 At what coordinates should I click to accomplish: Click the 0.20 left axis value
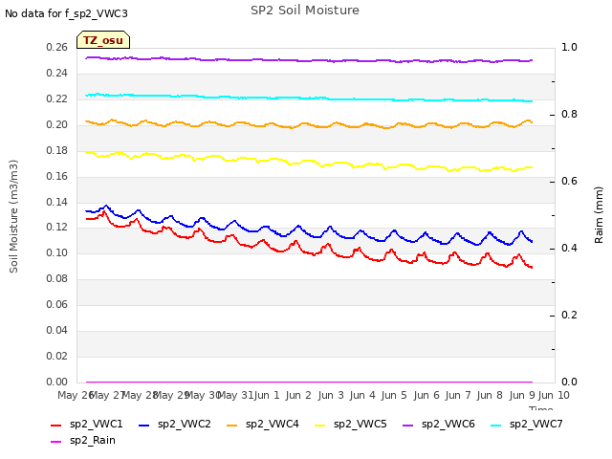pos(57,125)
